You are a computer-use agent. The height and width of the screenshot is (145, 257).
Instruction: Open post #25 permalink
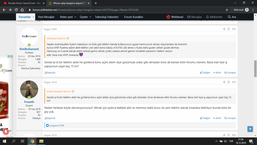coord(234,82)
